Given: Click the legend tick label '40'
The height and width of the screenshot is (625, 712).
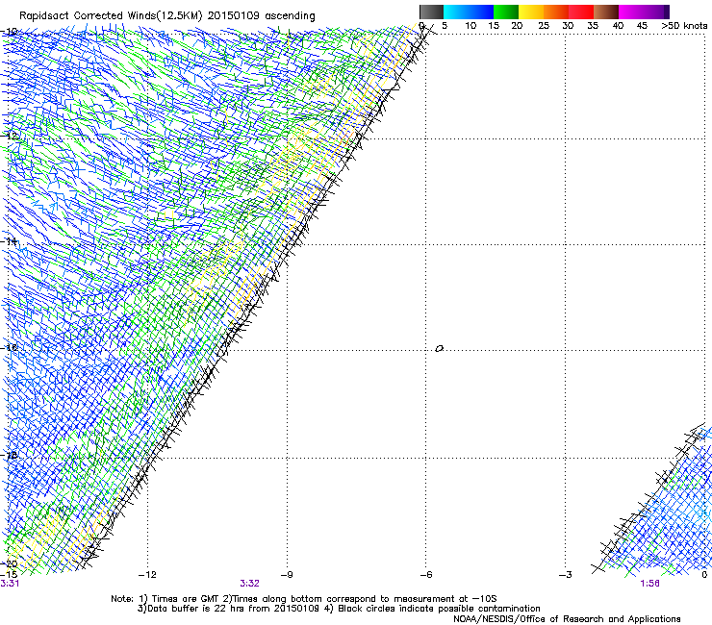Looking at the screenshot, I should tap(618, 26).
